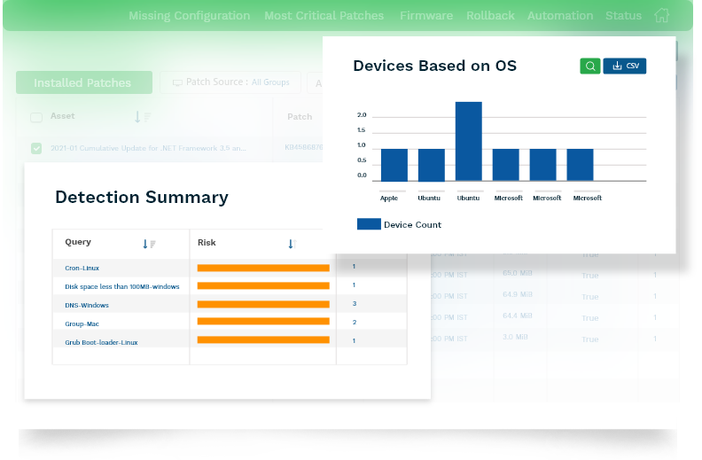702x460 pixels.
Task: Click the Group-Mac orange risk bar
Action: [x=263, y=321]
